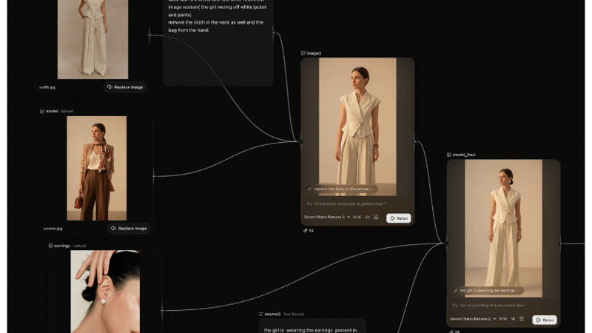Click the input connector of model_final node
The height and width of the screenshot is (333, 592).
tap(446, 243)
